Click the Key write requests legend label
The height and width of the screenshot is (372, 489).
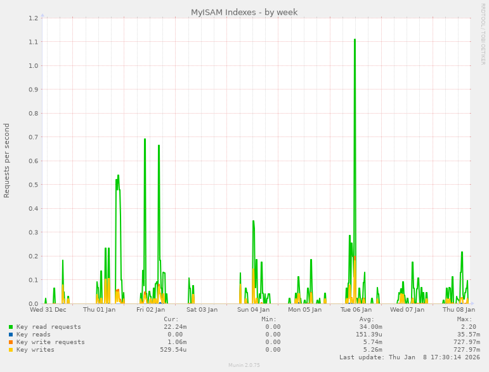pyautogui.click(x=51, y=342)
